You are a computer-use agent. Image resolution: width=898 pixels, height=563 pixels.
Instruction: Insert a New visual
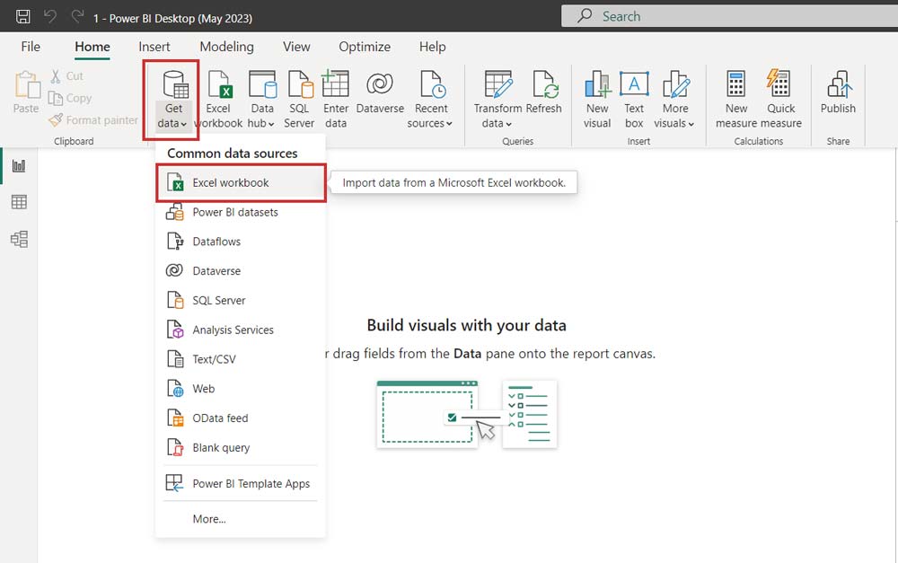click(x=597, y=100)
